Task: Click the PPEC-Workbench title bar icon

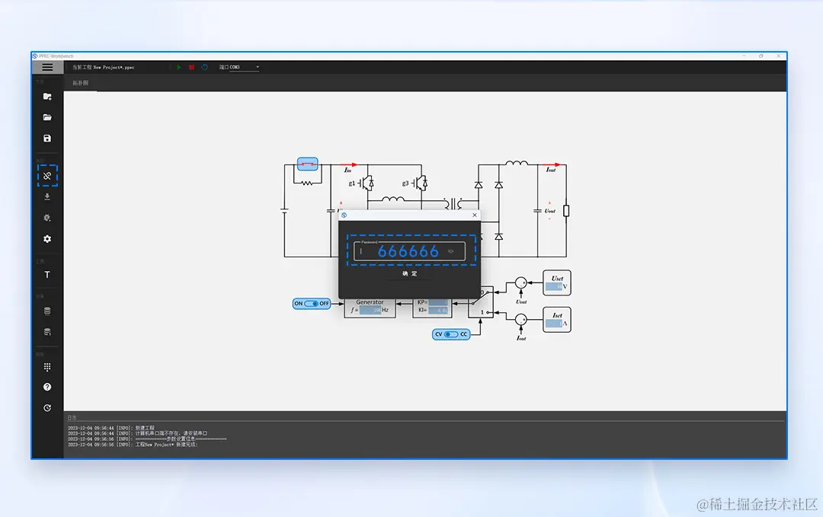Action: tap(35, 56)
